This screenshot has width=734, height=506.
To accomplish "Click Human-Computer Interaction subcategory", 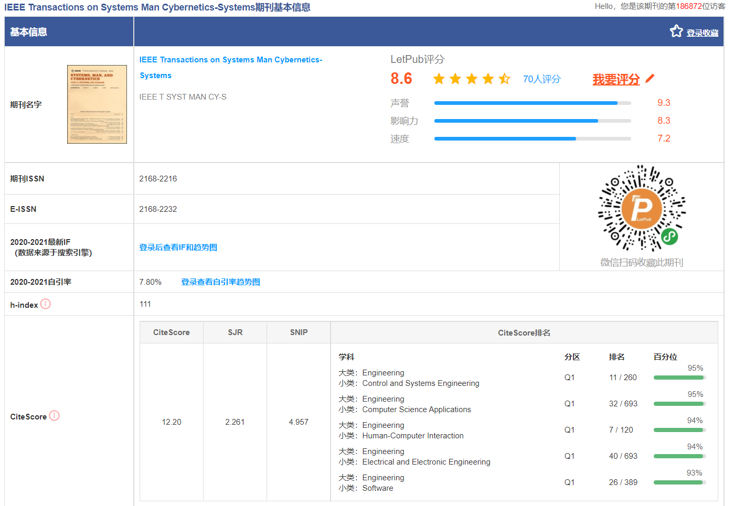I will tap(413, 436).
